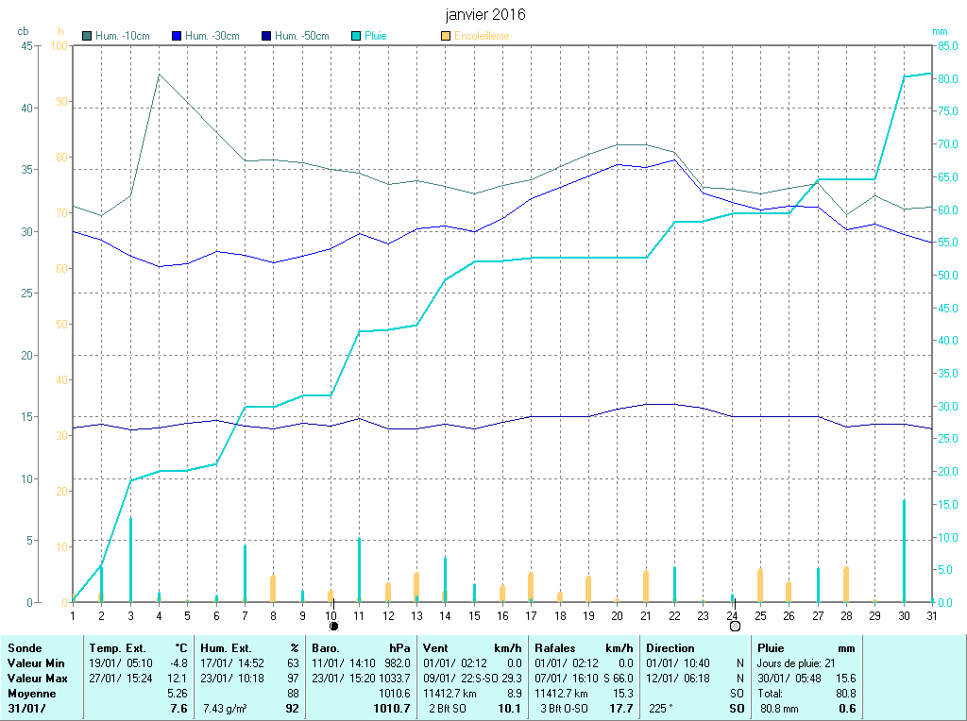Click the Hum. Ext. column header
The width and height of the screenshot is (967, 721).
[227, 648]
